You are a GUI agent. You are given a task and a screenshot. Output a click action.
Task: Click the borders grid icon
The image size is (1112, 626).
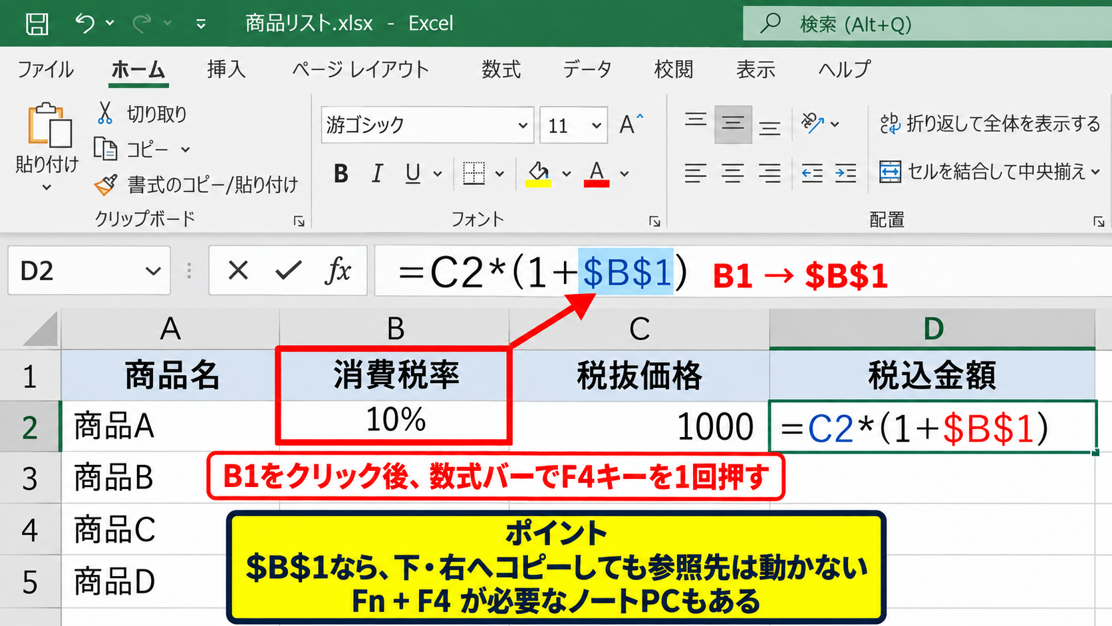474,174
